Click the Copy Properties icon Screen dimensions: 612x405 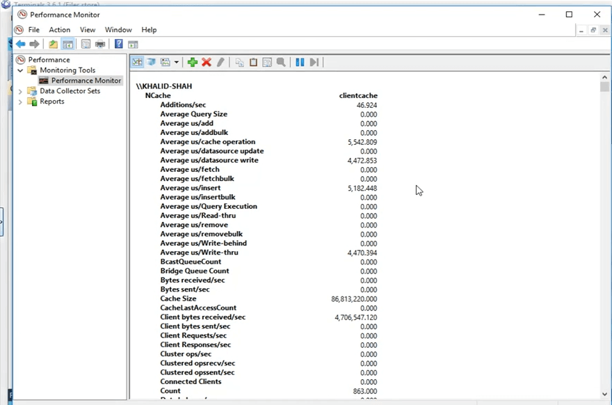[x=239, y=62]
